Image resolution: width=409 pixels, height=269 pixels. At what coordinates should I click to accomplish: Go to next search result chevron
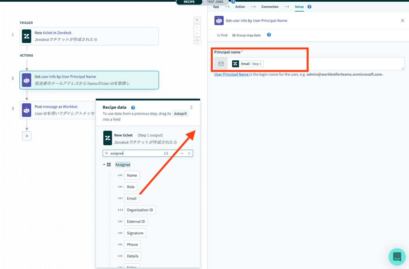182,153
